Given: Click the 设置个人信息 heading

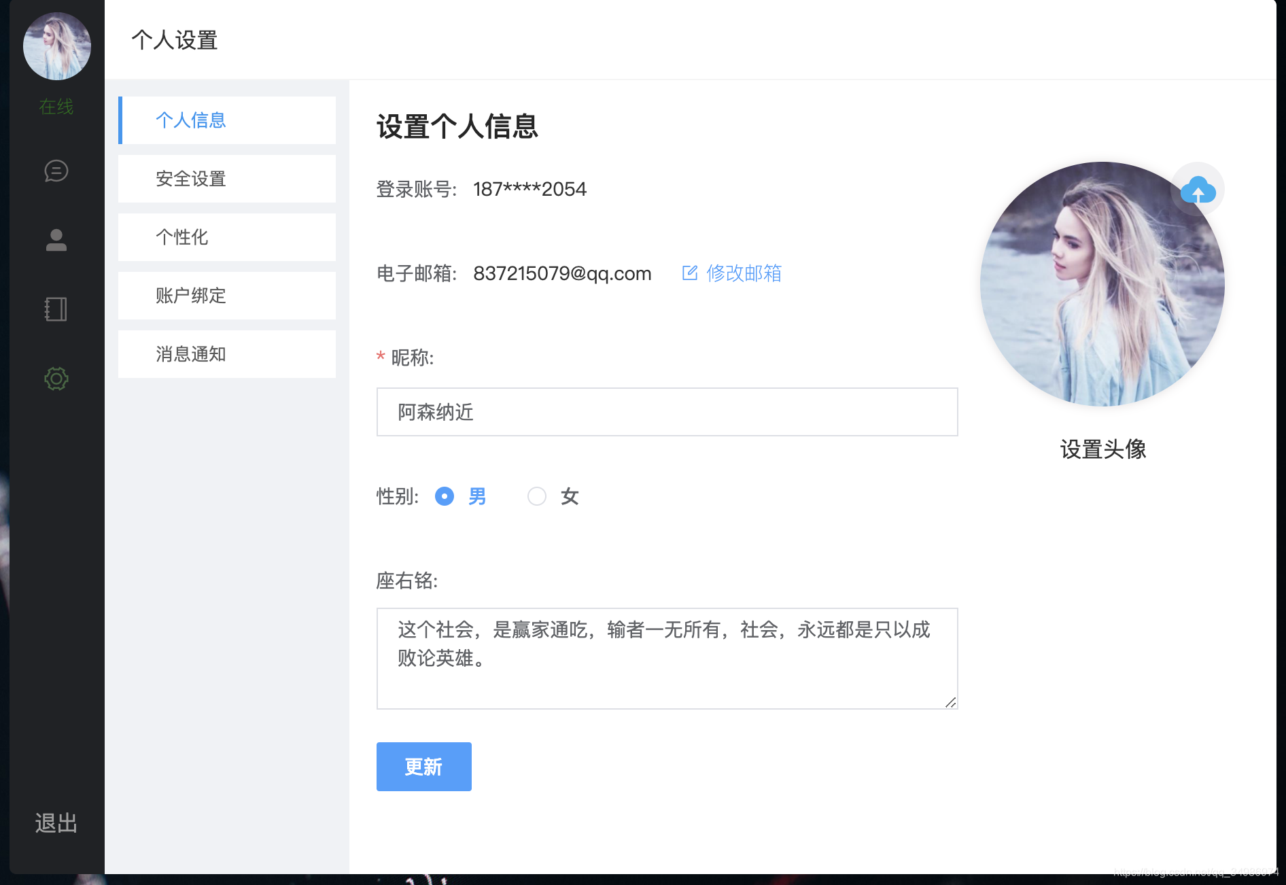Looking at the screenshot, I should click(457, 126).
